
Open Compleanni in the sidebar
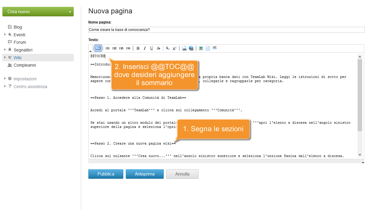[x=25, y=65]
